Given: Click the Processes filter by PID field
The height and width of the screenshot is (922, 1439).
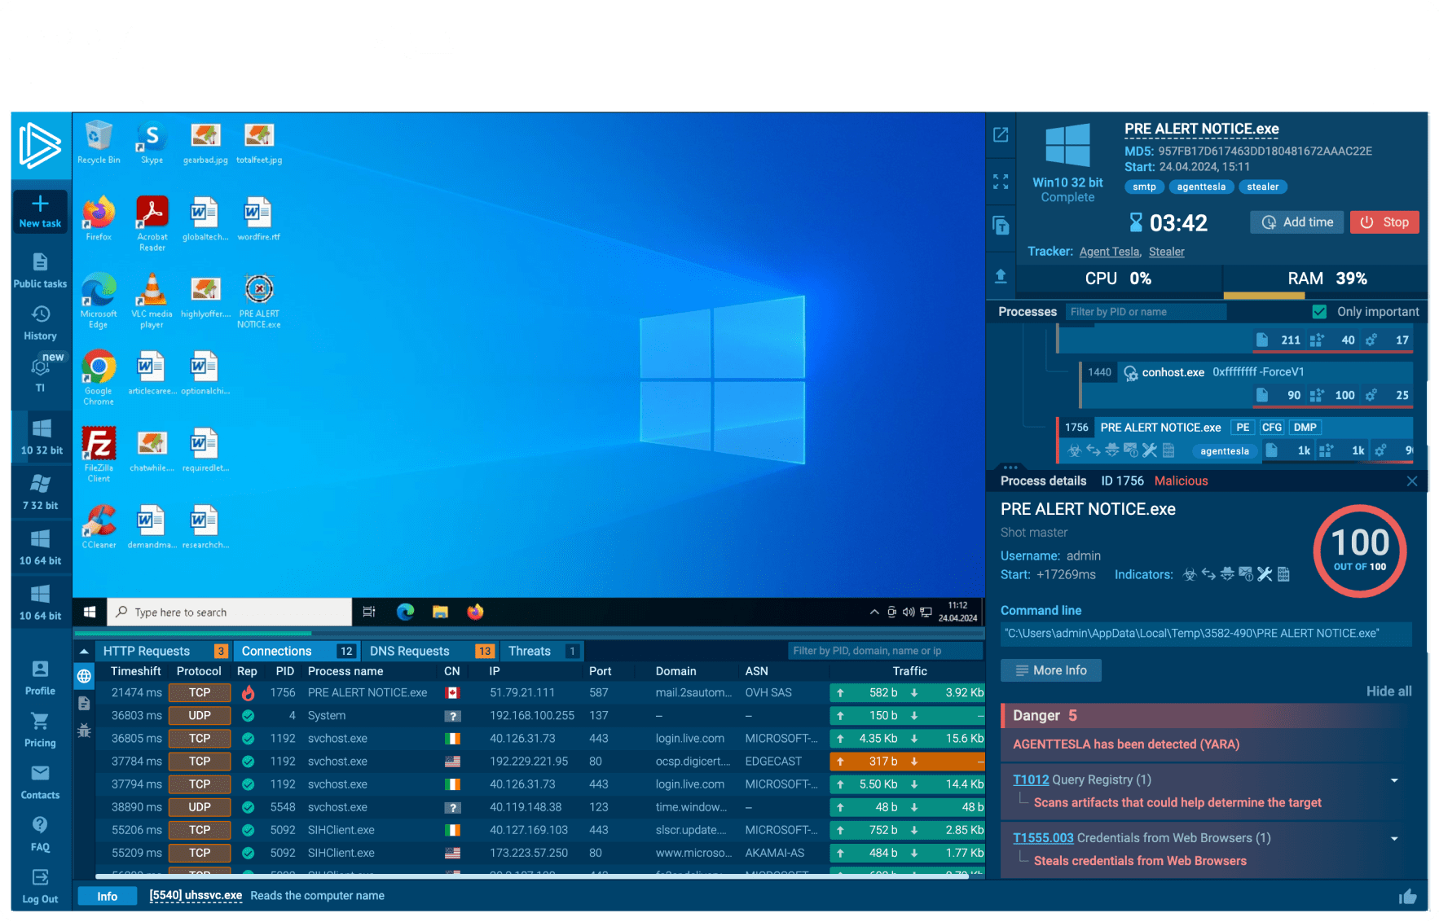Looking at the screenshot, I should 1145,312.
